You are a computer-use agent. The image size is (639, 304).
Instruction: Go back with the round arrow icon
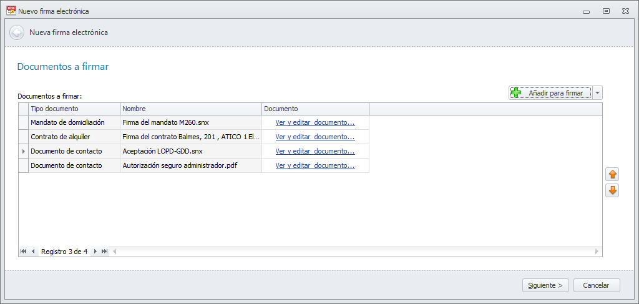(17, 32)
